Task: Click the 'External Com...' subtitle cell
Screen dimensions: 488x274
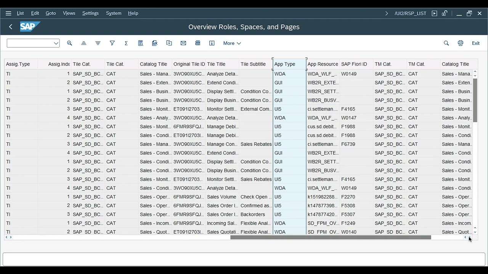Action: [x=256, y=109]
